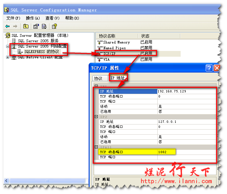Click the Back arrow toolbar icon
The height and width of the screenshot is (194, 227).
click(x=7, y=26)
